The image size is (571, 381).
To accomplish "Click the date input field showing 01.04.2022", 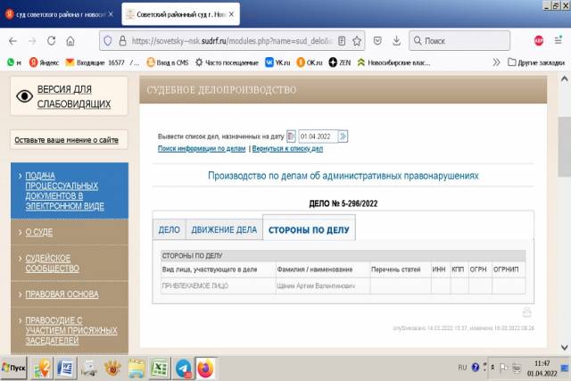I will (316, 137).
